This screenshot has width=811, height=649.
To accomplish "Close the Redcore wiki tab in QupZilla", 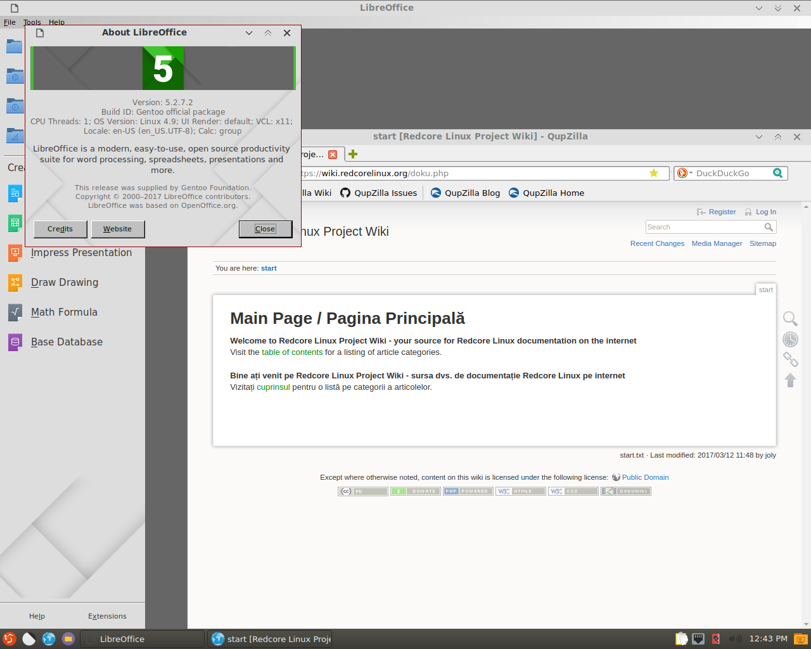I will [333, 154].
